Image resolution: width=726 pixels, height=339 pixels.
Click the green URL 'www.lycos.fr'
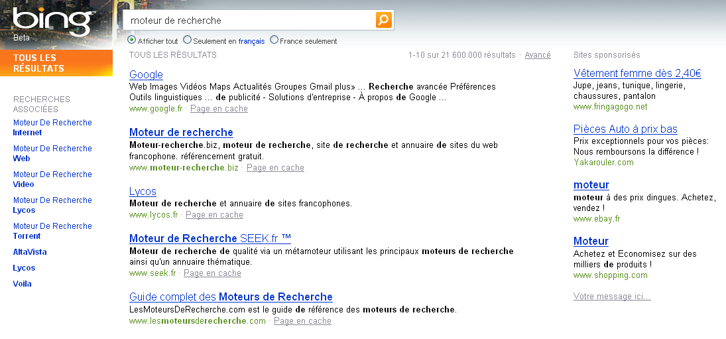[x=154, y=214]
